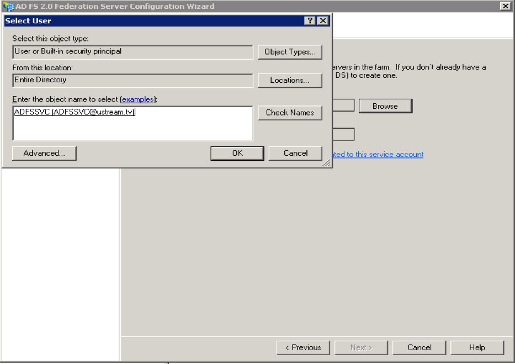Click the Select User dialog title text
Screen dimensions: 515x364
[x=28, y=20]
